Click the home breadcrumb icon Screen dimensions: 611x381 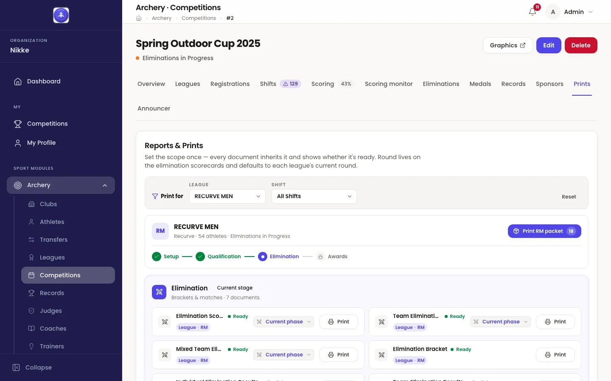pos(139,18)
